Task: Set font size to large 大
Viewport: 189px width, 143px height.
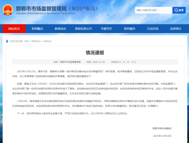Action: (x=124, y=62)
